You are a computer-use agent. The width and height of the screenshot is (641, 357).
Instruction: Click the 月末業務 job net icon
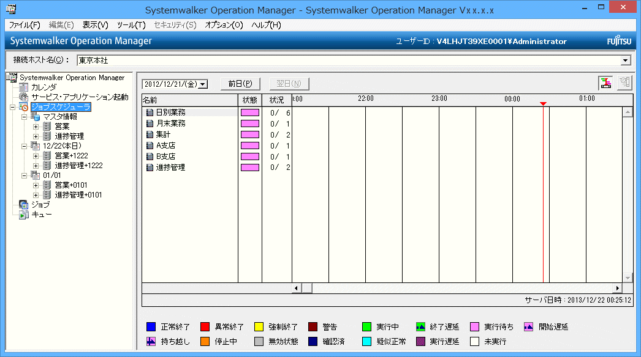[x=150, y=123]
